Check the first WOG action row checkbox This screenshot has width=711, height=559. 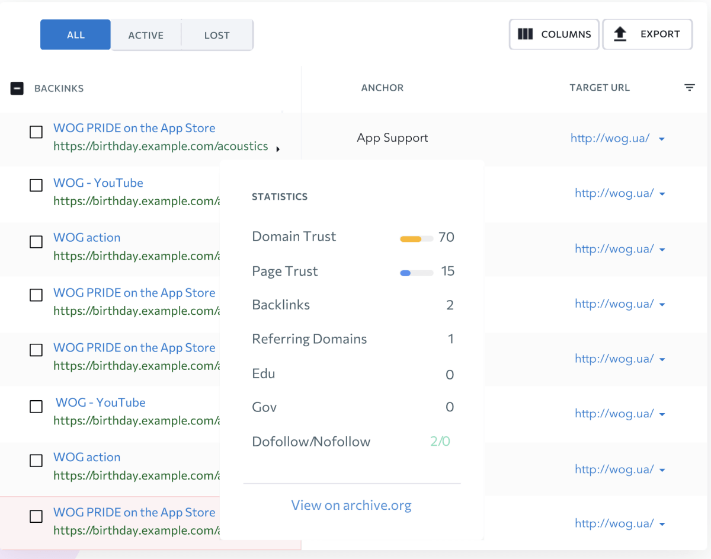[36, 241]
